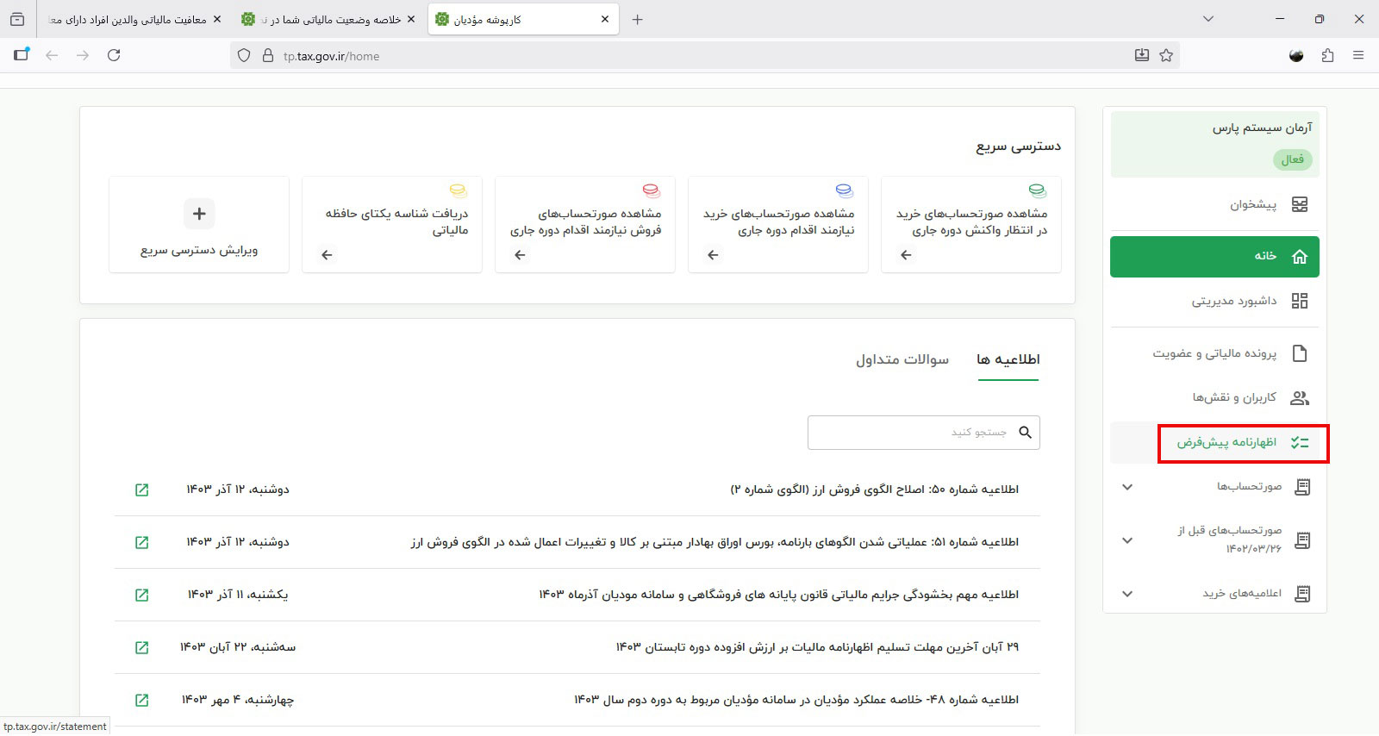This screenshot has height=736, width=1379.
Task: Open external link icon for notice number 50
Action: pyautogui.click(x=142, y=490)
